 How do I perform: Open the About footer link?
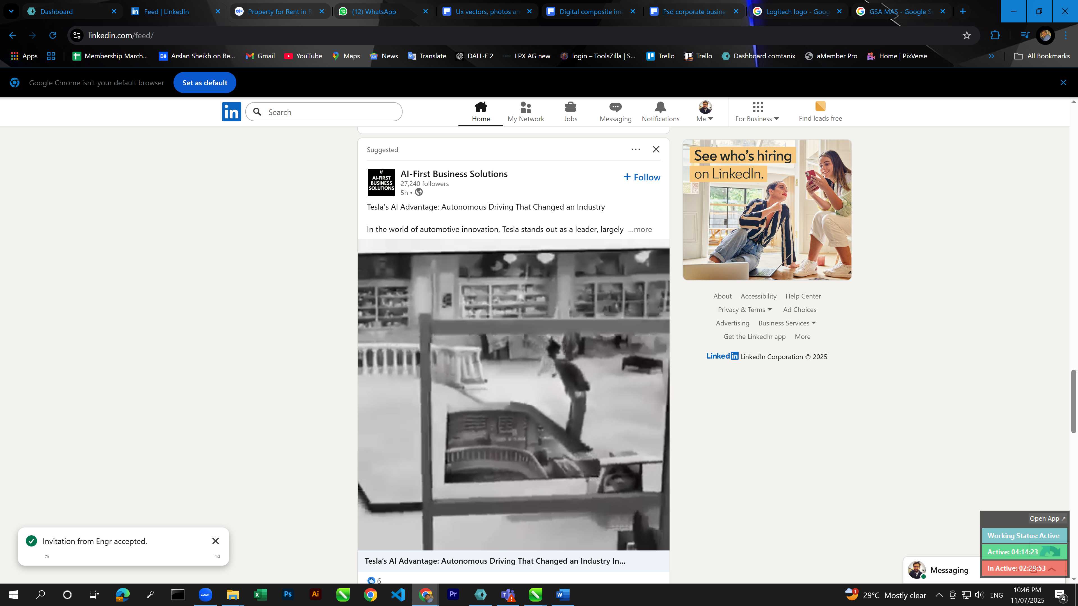[722, 296]
